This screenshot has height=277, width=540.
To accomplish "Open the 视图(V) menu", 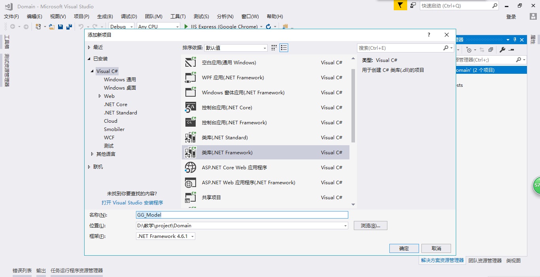I will (x=58, y=16).
